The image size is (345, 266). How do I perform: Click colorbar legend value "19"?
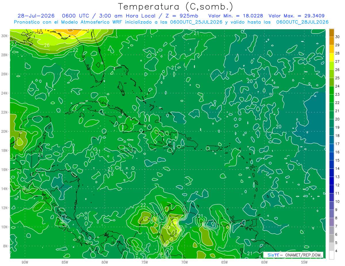pyautogui.click(x=338, y=127)
